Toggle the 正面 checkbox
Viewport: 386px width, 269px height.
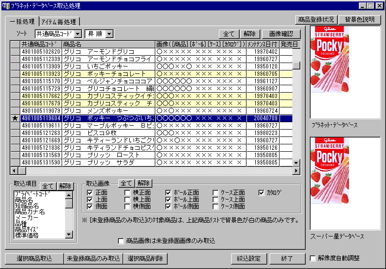pos(90,193)
